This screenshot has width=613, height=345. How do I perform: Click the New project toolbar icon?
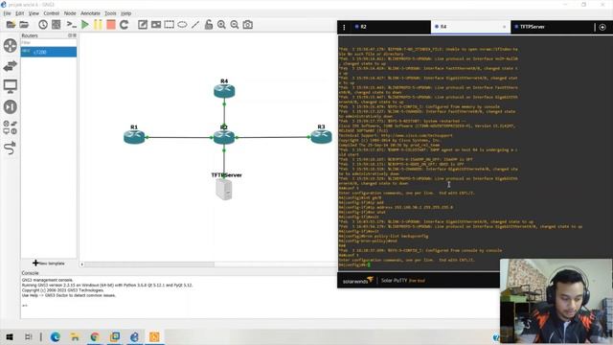click(x=11, y=25)
